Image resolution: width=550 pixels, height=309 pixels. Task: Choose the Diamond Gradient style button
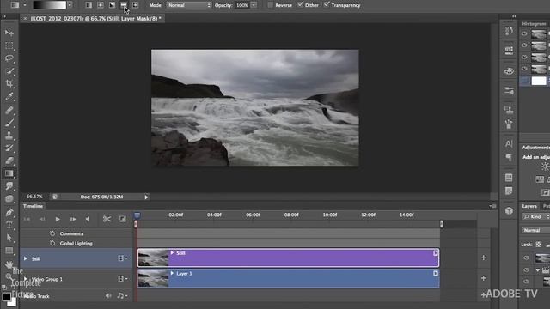point(135,5)
